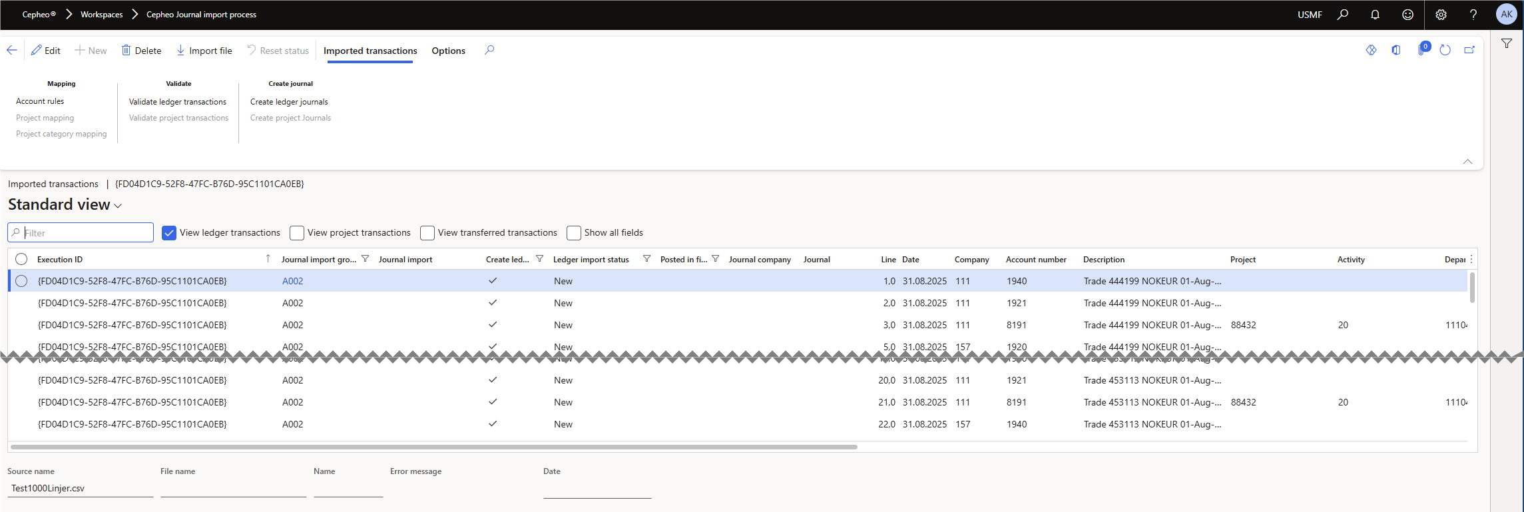Click the search icon in the action pane

point(489,51)
